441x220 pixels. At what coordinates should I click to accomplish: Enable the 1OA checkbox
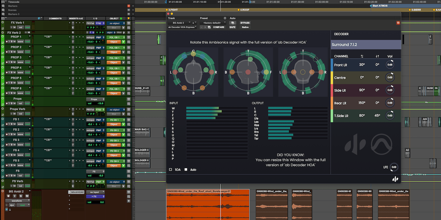point(171,170)
